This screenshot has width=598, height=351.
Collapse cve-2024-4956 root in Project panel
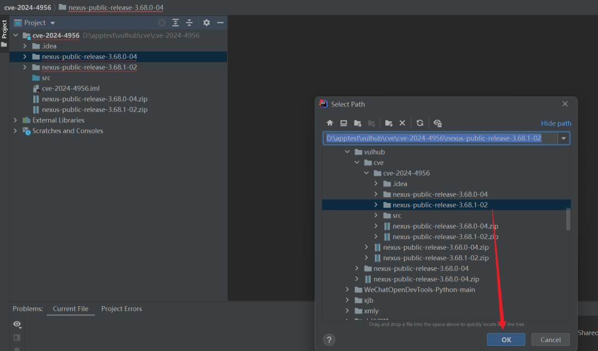(16, 35)
